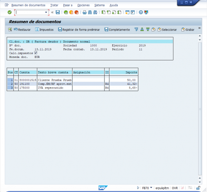Select position row 3
Screen dimensions: 207x192
pos(10,88)
